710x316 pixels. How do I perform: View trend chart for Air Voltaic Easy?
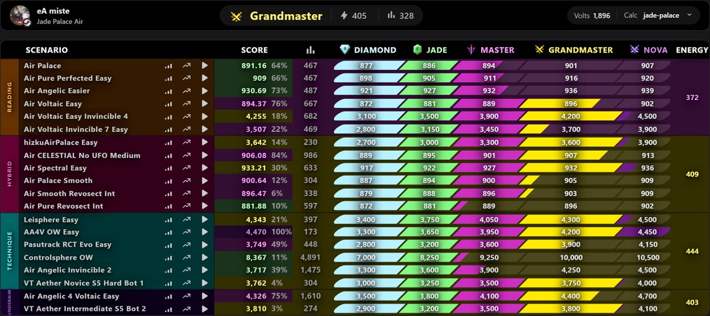[187, 104]
